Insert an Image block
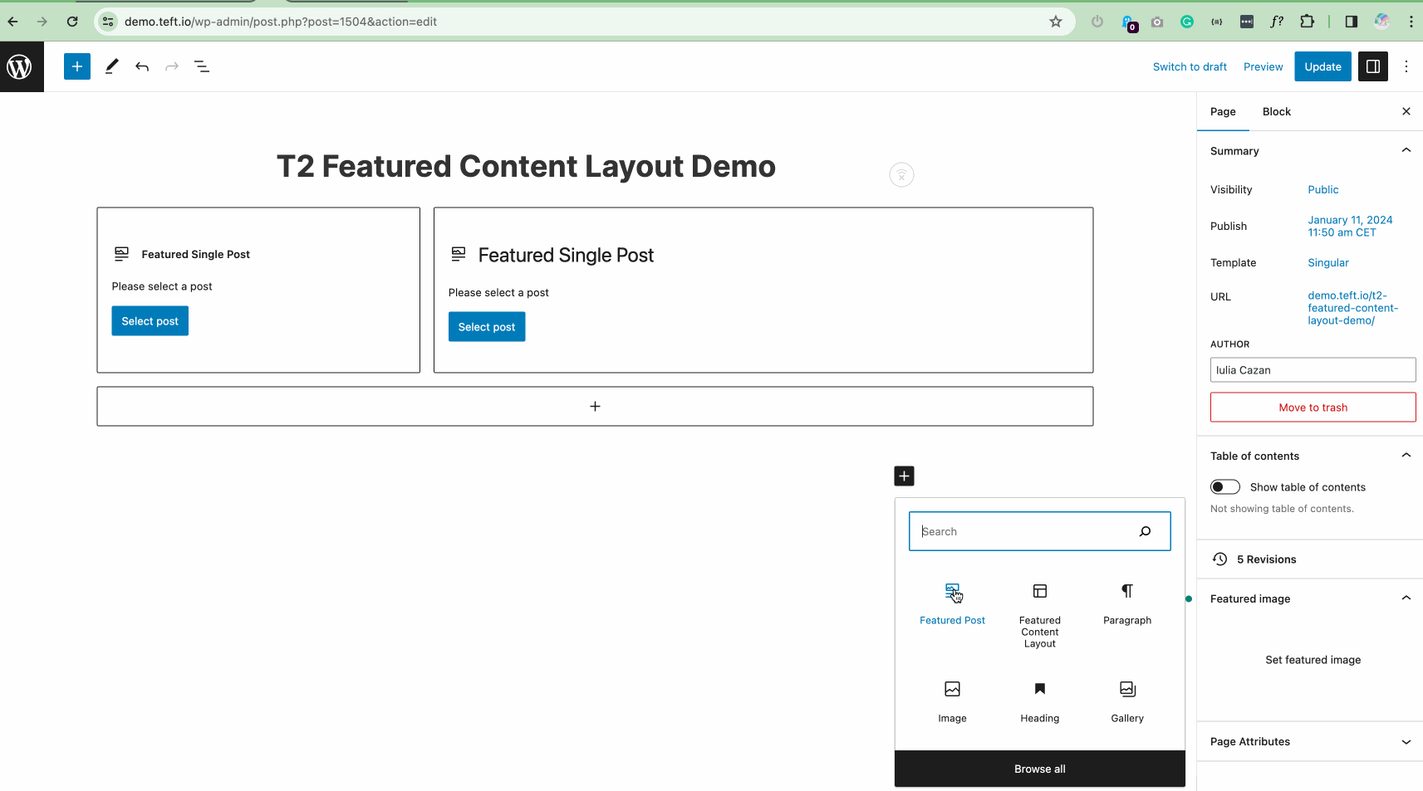Image resolution: width=1423 pixels, height=791 pixels. [x=952, y=700]
